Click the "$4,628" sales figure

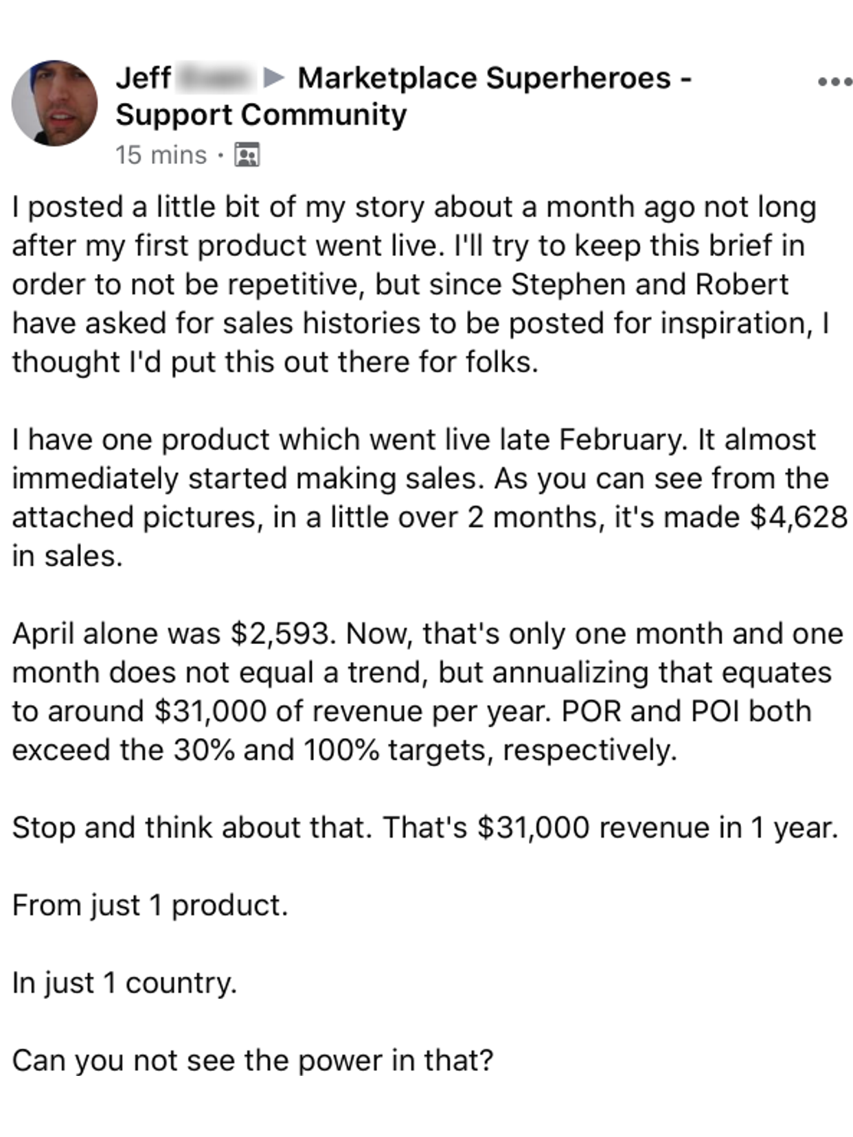[x=798, y=517]
